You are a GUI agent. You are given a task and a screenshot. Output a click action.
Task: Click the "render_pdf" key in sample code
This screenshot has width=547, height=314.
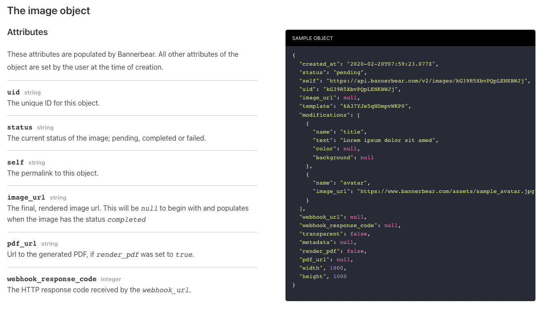(321, 251)
